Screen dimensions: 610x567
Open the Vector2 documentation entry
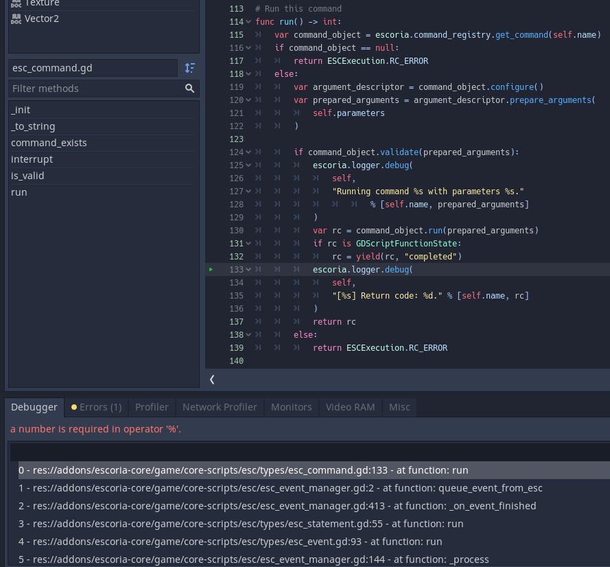[x=42, y=19]
